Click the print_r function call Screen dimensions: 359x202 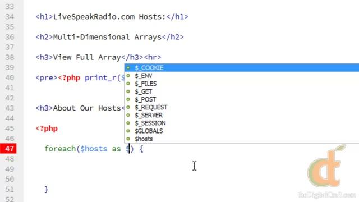pos(100,78)
